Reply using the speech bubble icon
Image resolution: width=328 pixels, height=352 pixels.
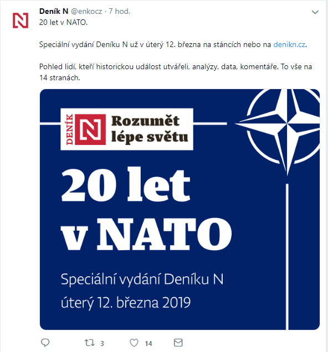(45, 343)
